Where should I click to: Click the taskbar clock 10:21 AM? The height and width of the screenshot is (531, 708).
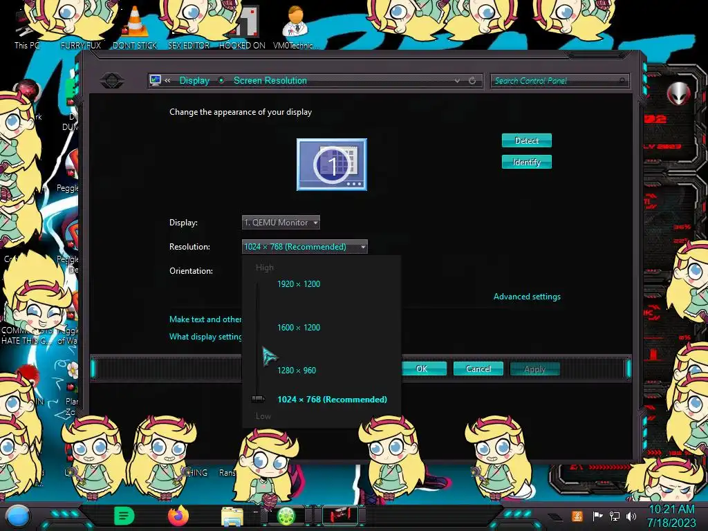coord(671,516)
